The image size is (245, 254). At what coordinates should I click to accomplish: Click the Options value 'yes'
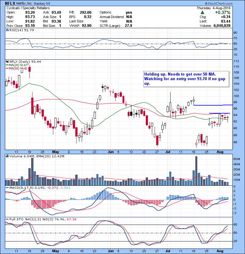point(129,13)
